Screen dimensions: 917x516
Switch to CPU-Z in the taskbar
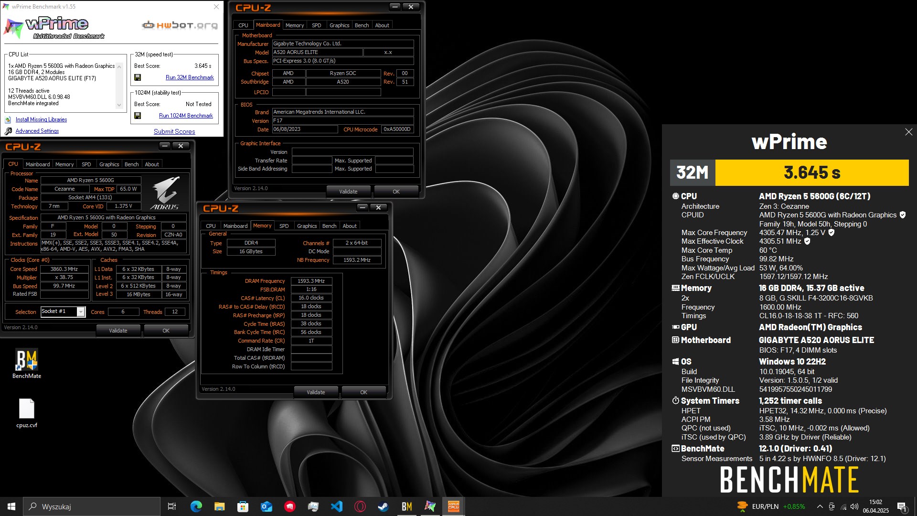(x=453, y=506)
